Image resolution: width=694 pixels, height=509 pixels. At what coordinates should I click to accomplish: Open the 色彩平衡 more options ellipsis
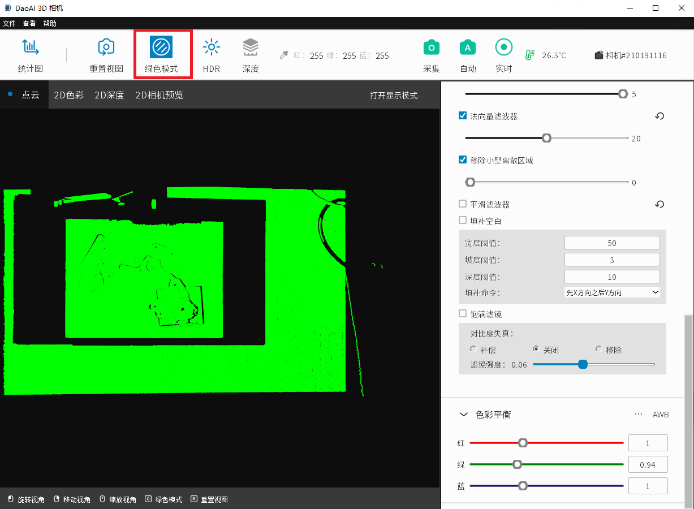pyautogui.click(x=639, y=415)
